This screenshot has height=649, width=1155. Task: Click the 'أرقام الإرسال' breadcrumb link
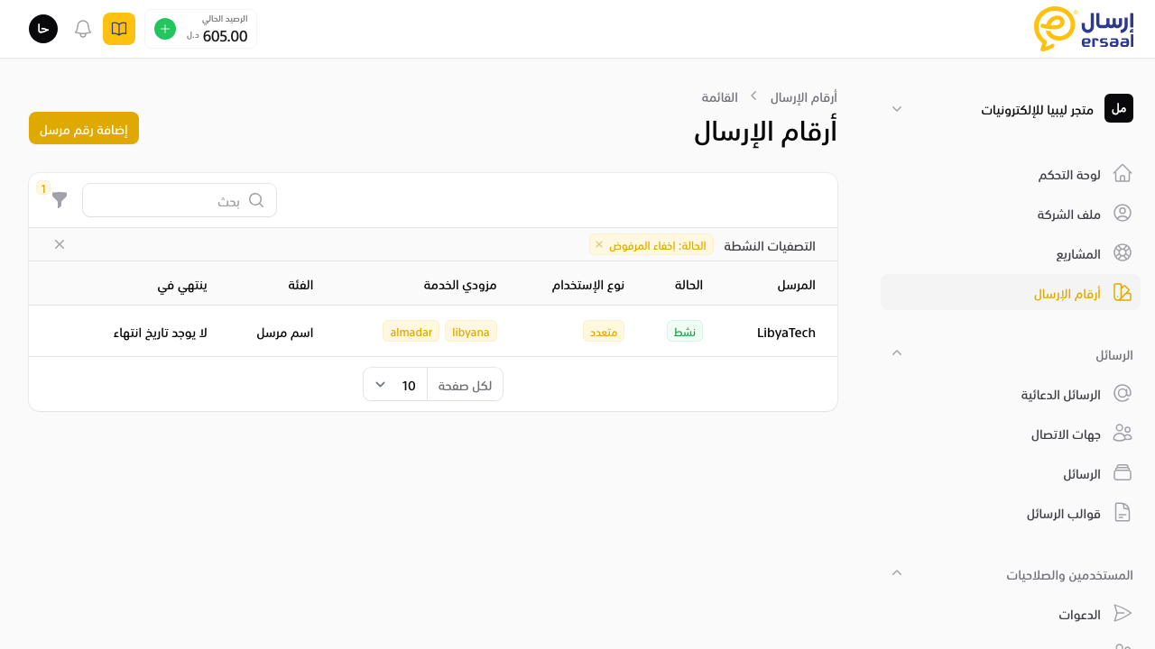tap(803, 96)
